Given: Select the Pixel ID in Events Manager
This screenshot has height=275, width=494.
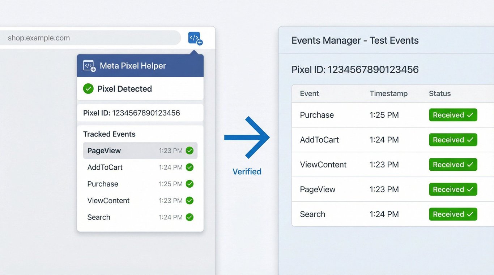Looking at the screenshot, I should [x=355, y=70].
